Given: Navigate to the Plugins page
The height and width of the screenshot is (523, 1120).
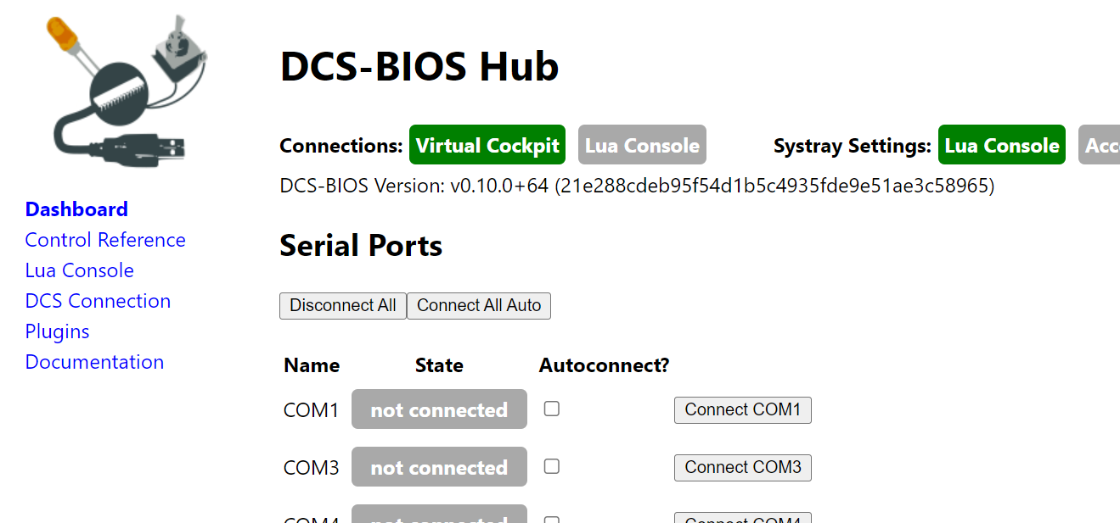Looking at the screenshot, I should (x=58, y=331).
